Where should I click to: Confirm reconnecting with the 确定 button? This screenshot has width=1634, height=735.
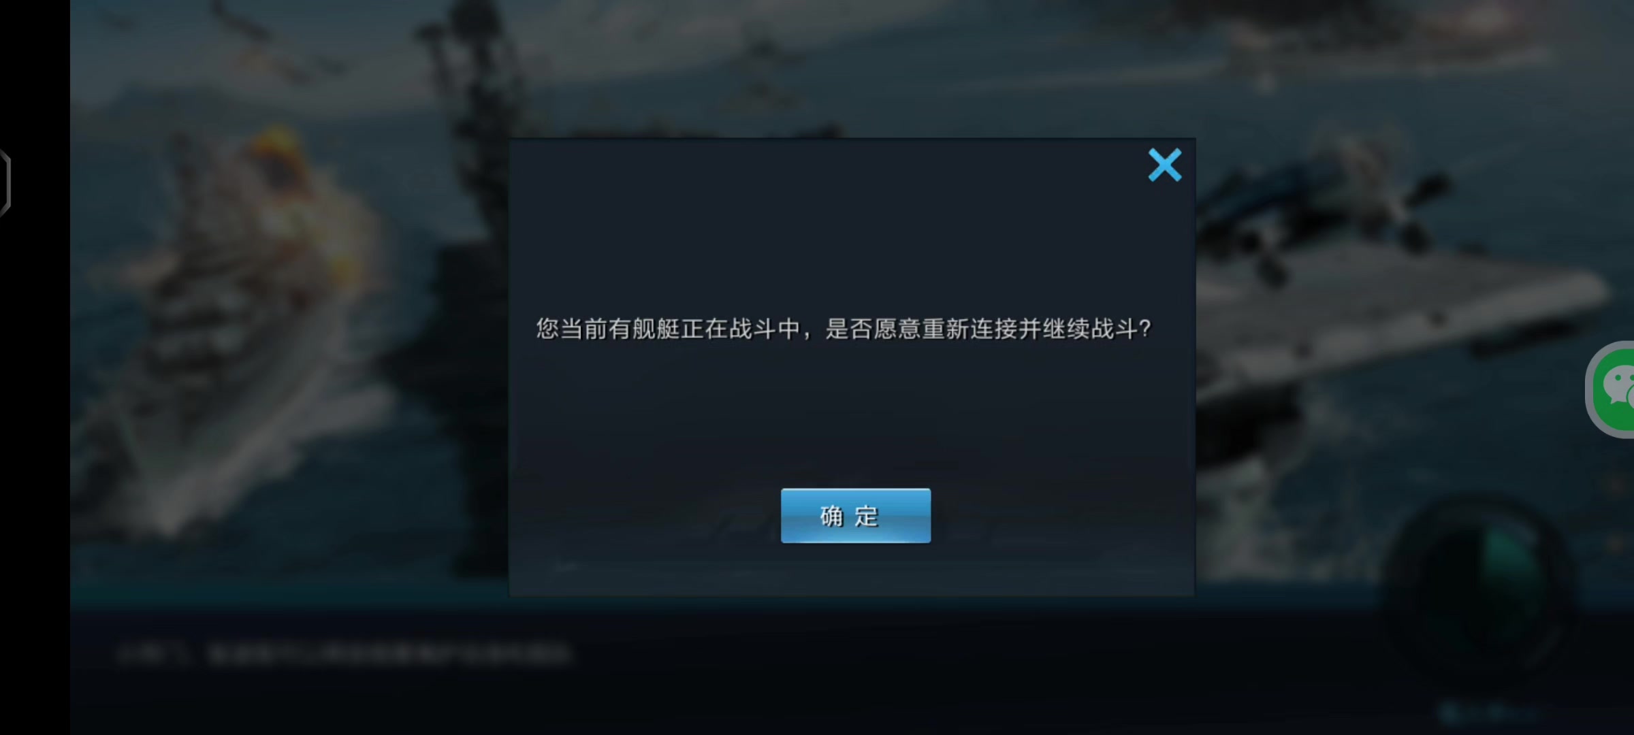pos(856,516)
